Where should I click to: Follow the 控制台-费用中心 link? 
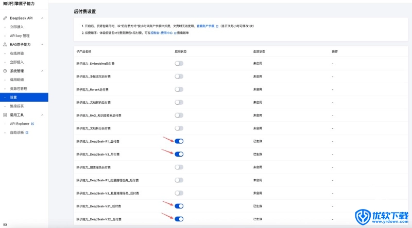161,33
